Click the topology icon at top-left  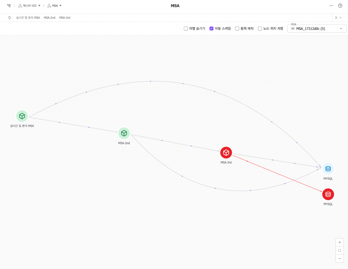[9, 5]
